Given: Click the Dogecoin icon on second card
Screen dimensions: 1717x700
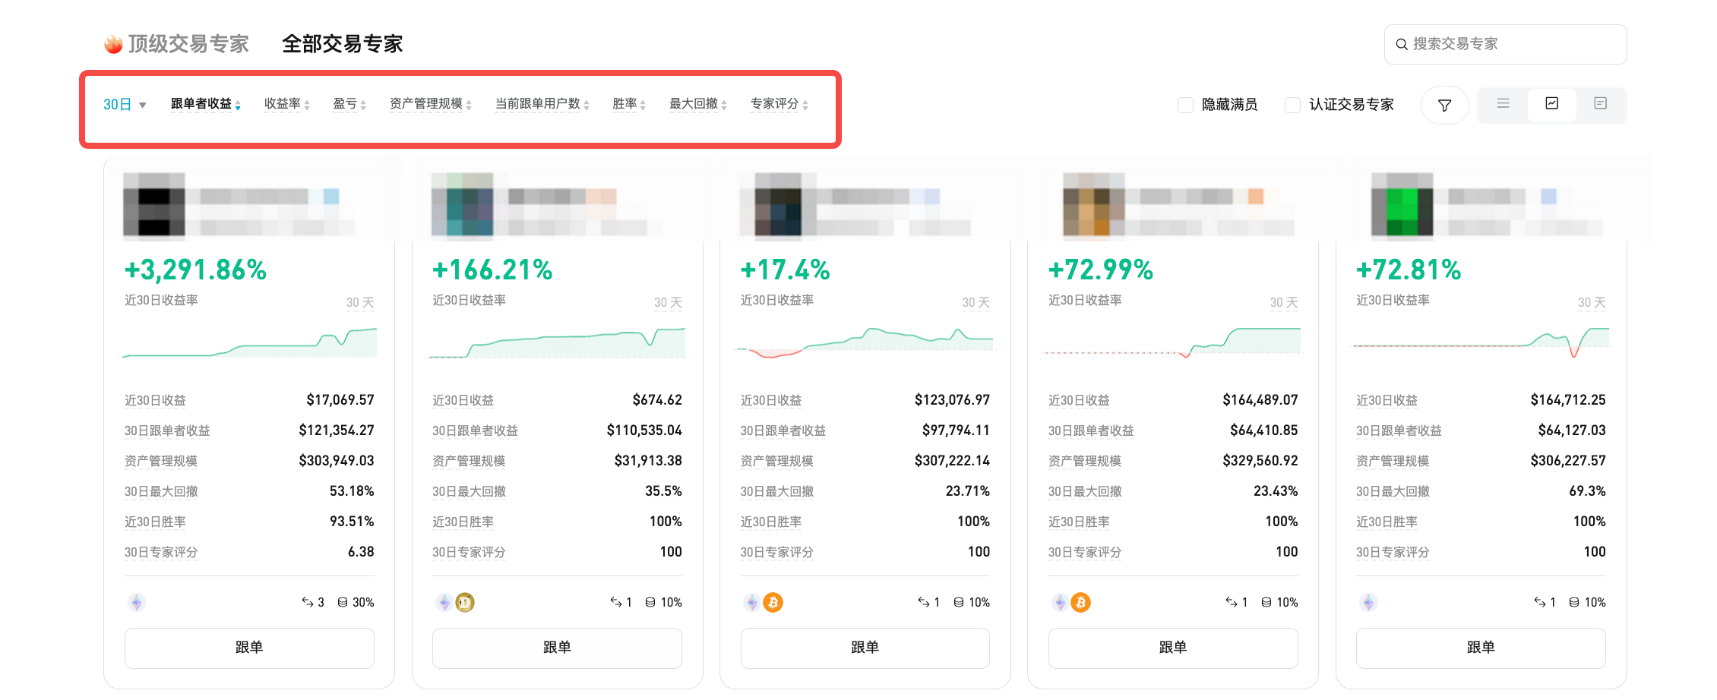Looking at the screenshot, I should point(466,602).
